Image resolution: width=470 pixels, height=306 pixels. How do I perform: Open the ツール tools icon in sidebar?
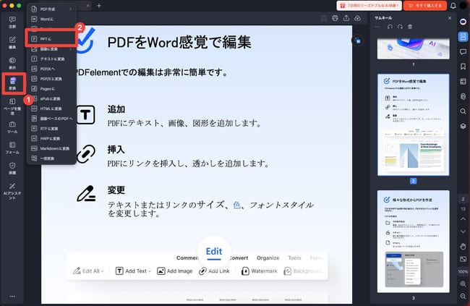coord(12,127)
